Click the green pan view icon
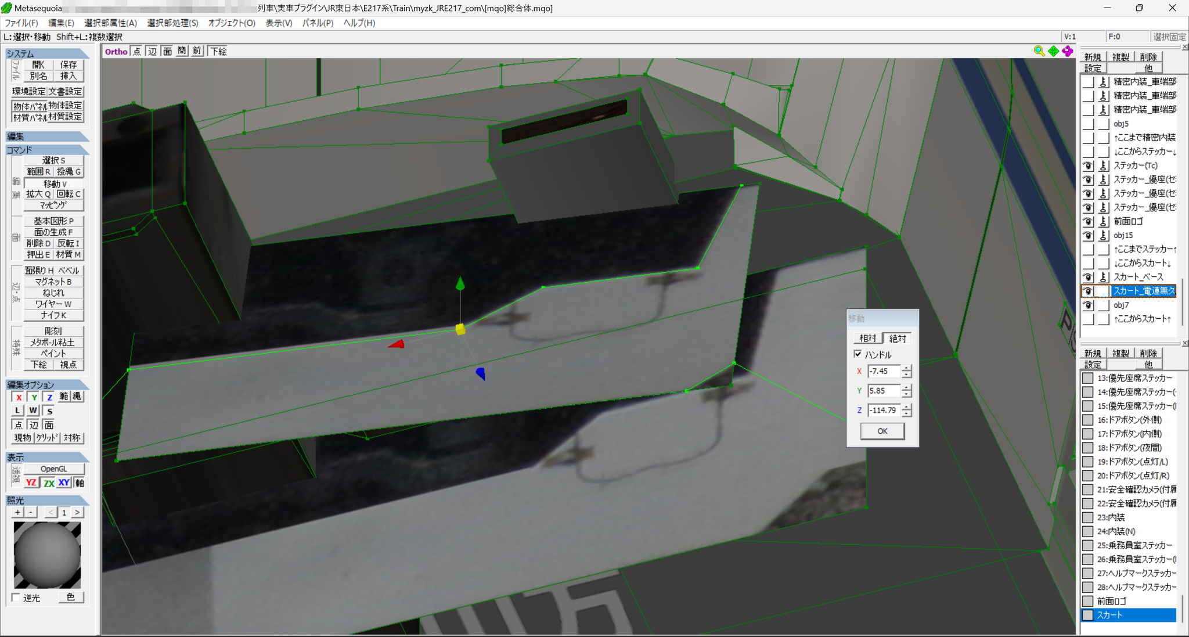This screenshot has width=1189, height=637. coord(1053,51)
